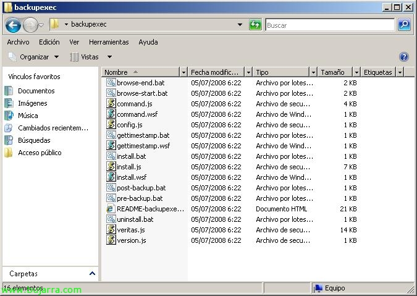The height and width of the screenshot is (296, 417).
Task: Expand the Carpetas pane chevron
Action: click(x=92, y=273)
